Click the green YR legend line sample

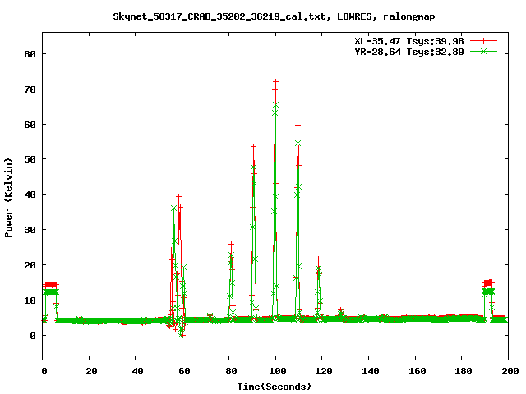point(483,52)
